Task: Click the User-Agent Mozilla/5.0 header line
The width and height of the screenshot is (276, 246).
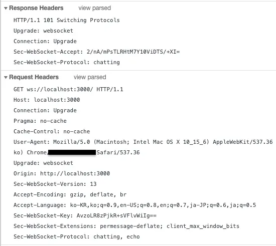Action: coord(143,142)
